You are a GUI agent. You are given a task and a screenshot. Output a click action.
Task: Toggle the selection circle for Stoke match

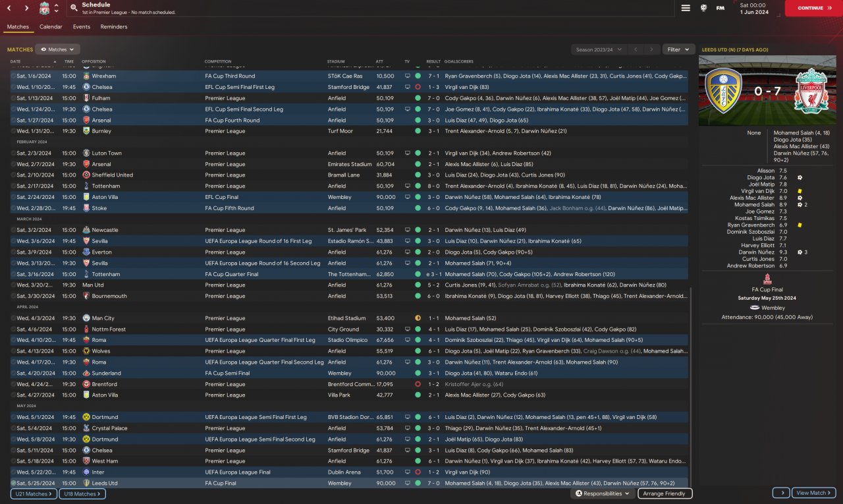13,208
